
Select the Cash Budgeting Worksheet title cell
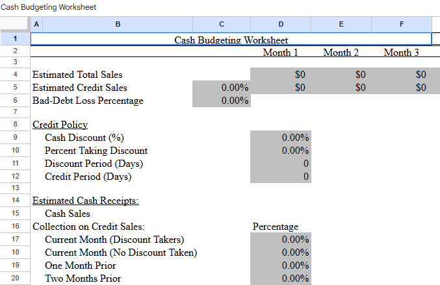(231, 40)
